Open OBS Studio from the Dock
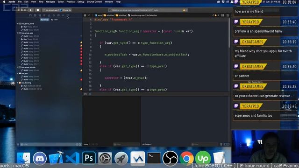 (170, 158)
